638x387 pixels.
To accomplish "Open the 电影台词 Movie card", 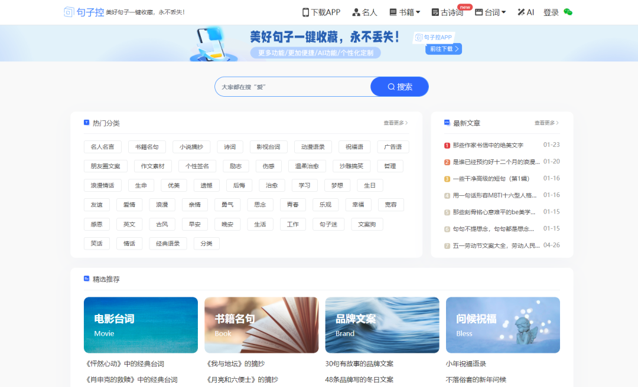I will point(141,325).
